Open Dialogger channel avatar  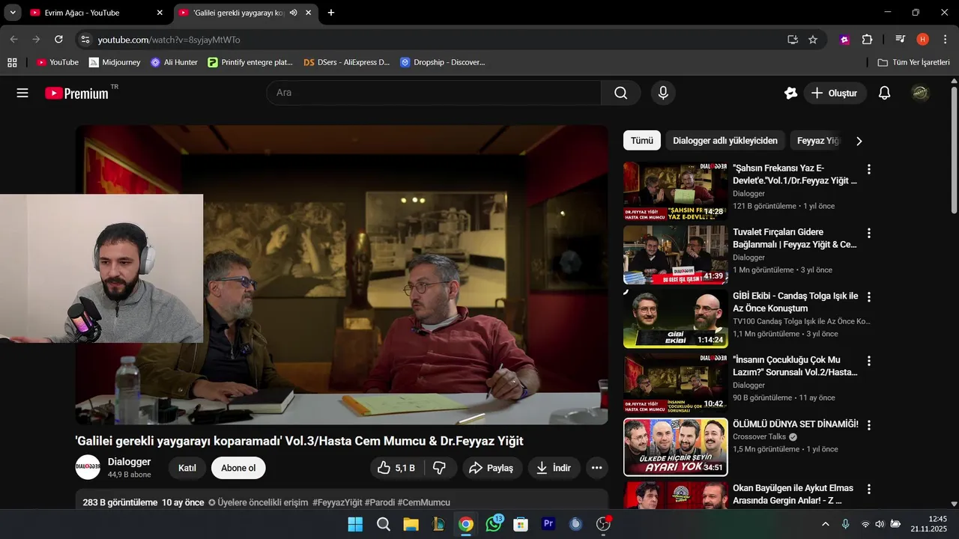(x=88, y=467)
